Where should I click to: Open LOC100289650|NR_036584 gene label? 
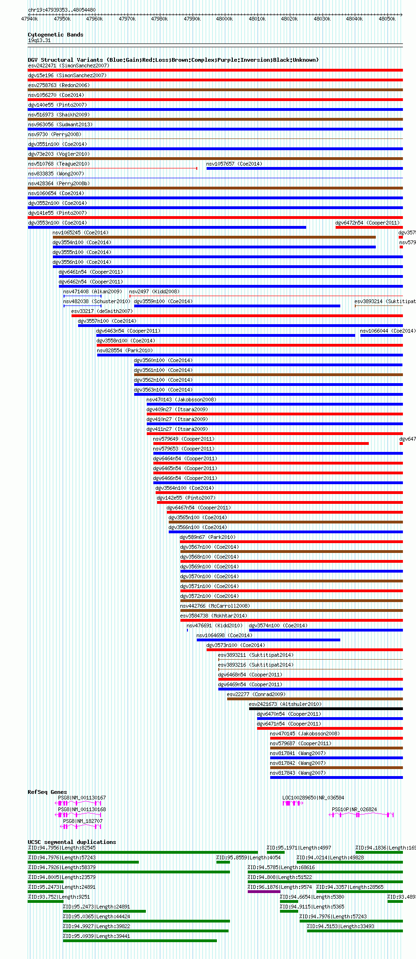tap(313, 798)
